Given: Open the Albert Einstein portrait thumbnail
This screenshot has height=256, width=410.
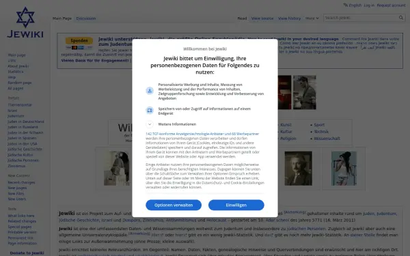Looking at the screenshot, I should pyautogui.click(x=299, y=169).
